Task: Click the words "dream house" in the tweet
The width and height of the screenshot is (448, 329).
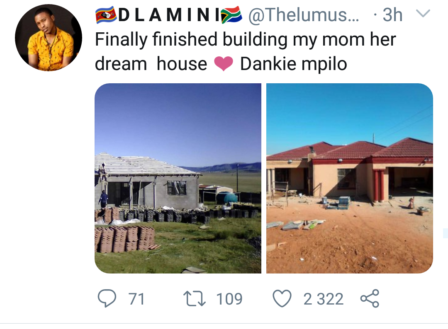Action: click(151, 64)
